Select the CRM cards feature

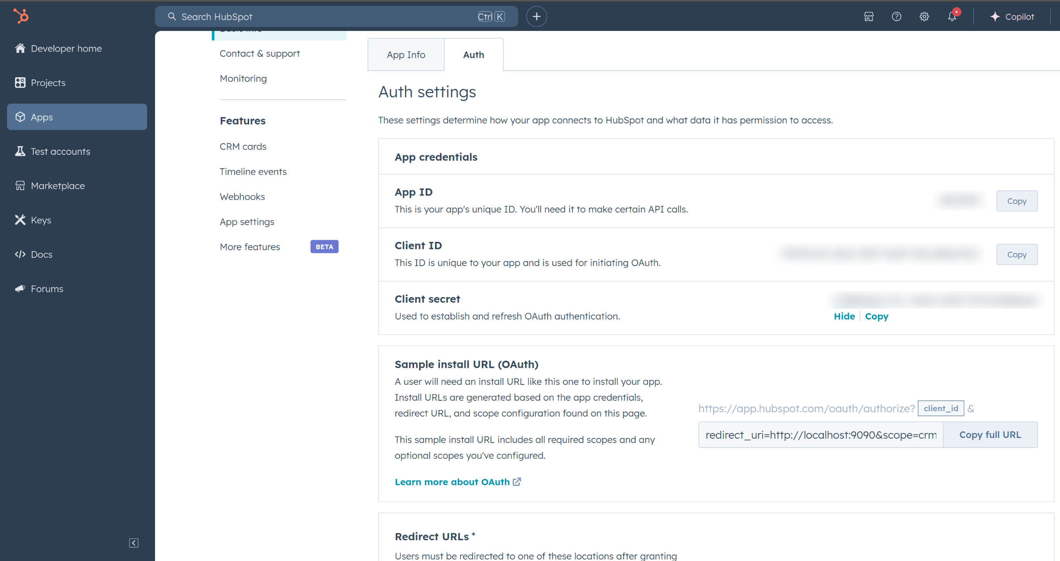[x=243, y=146]
